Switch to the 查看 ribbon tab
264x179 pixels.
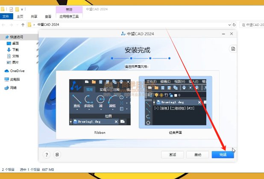click(x=48, y=17)
